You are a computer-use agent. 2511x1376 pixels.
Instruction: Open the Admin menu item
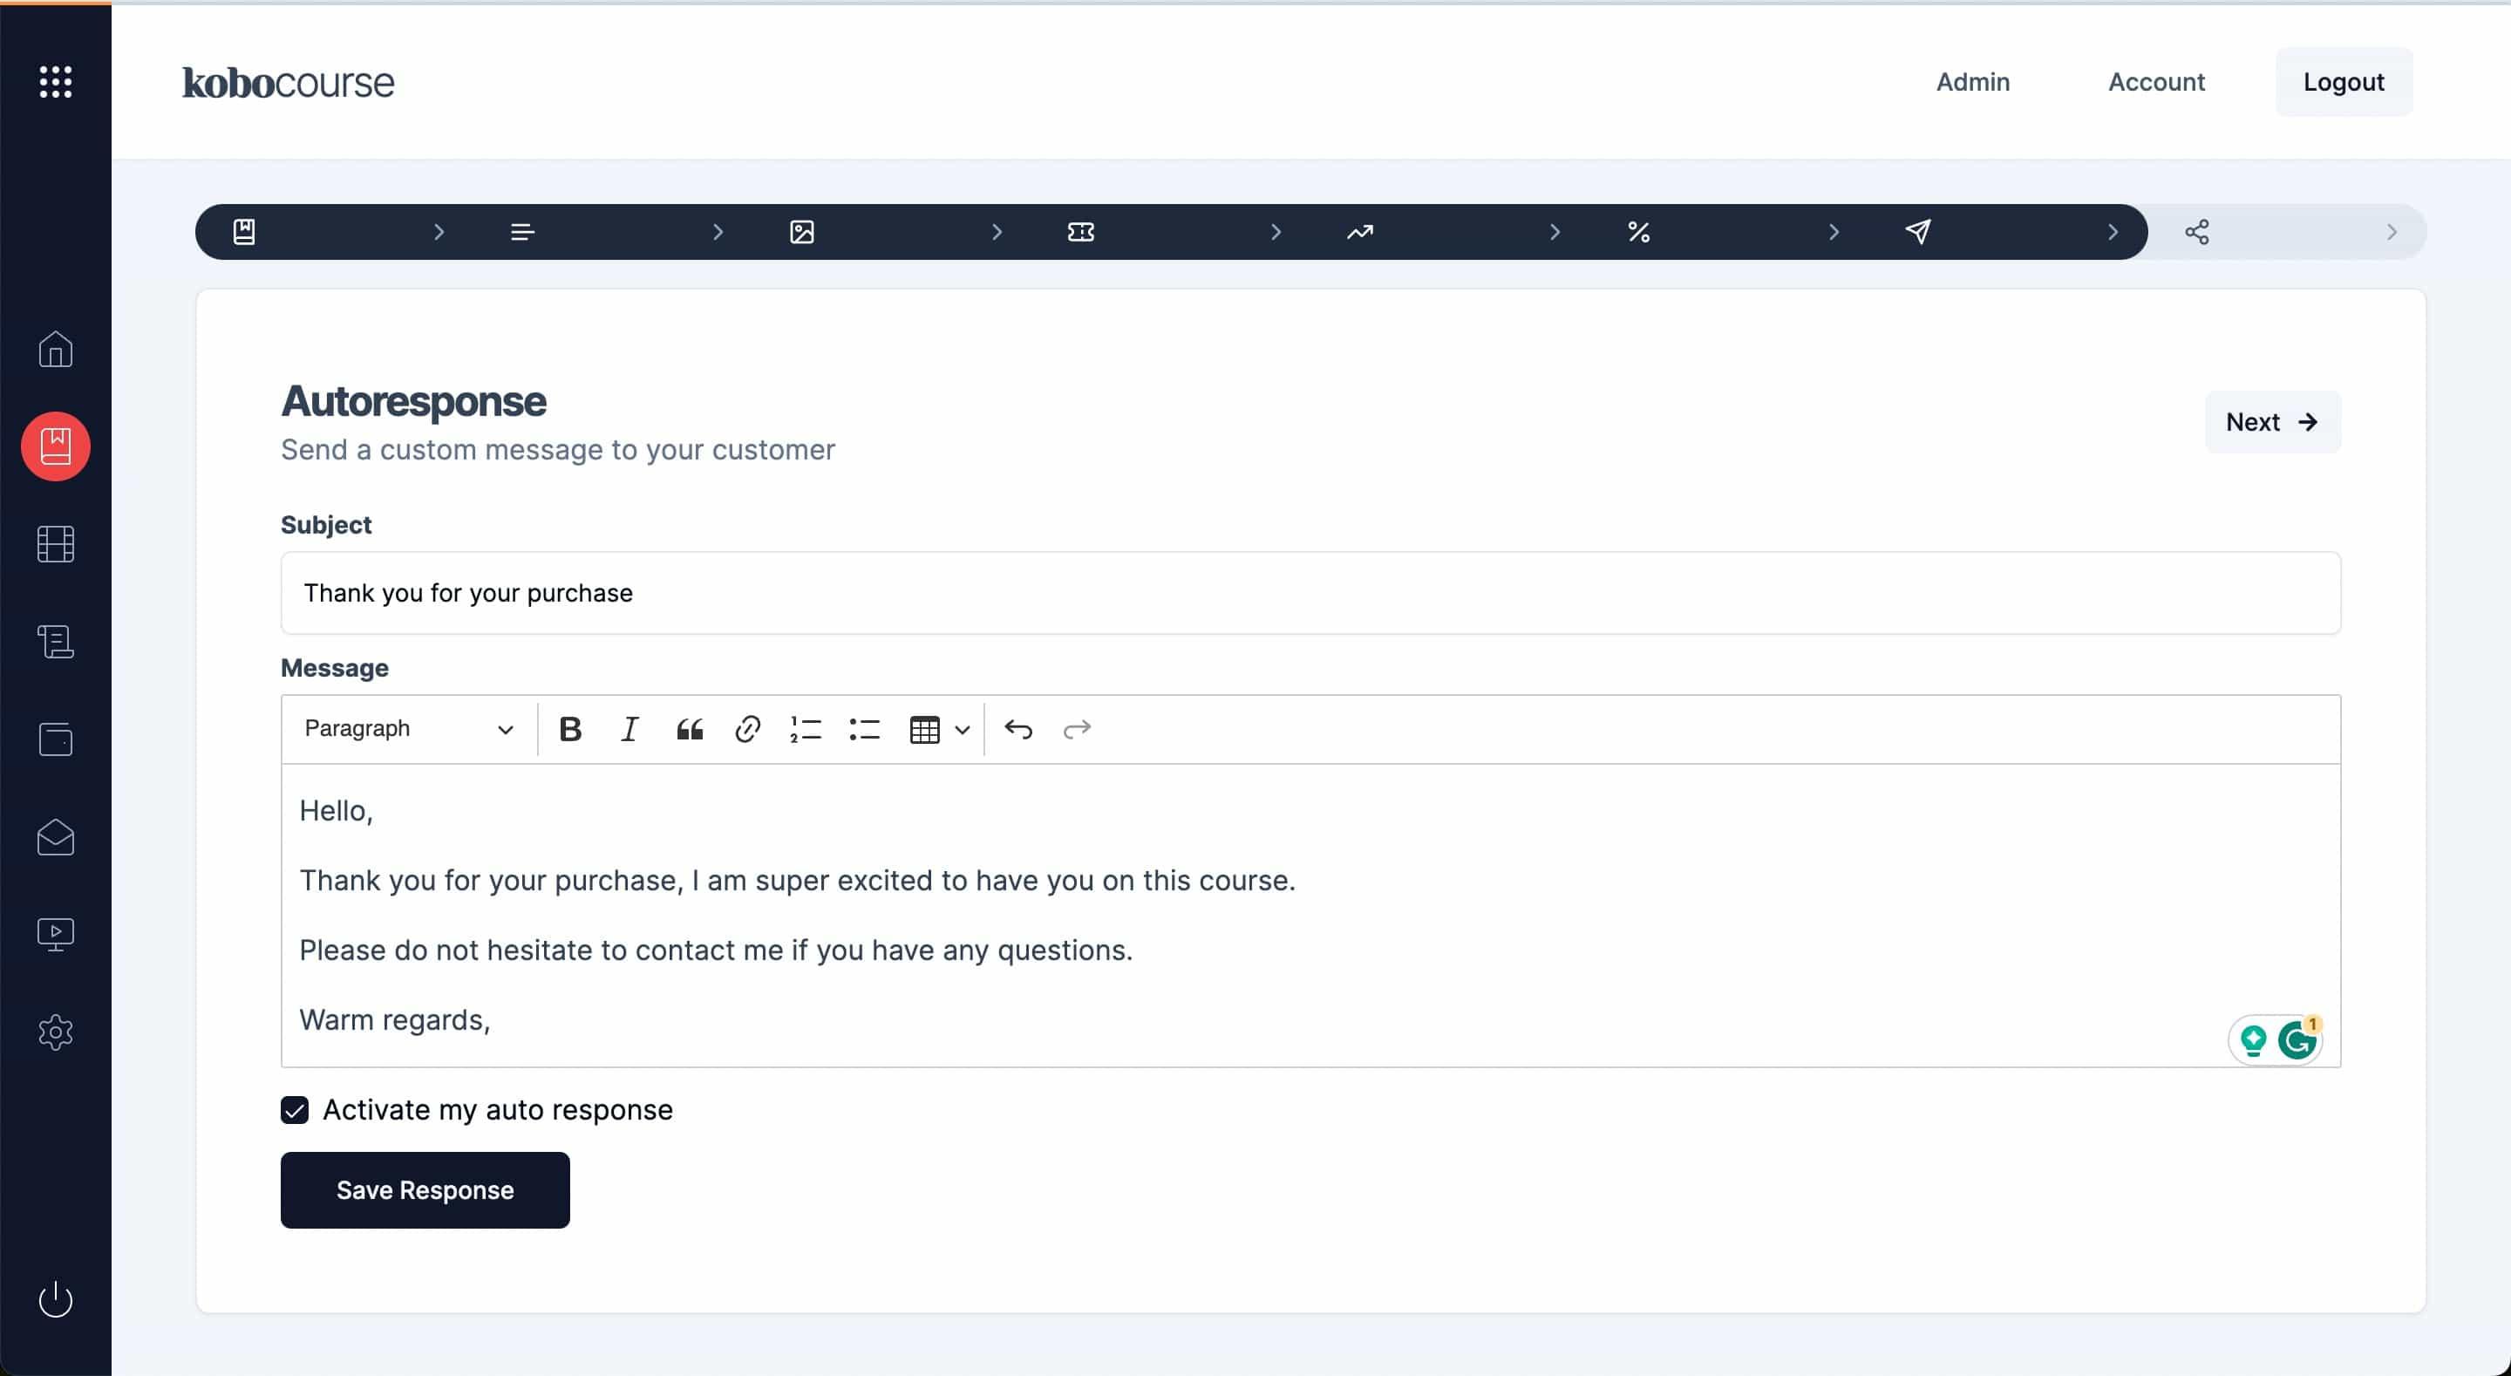click(1972, 82)
